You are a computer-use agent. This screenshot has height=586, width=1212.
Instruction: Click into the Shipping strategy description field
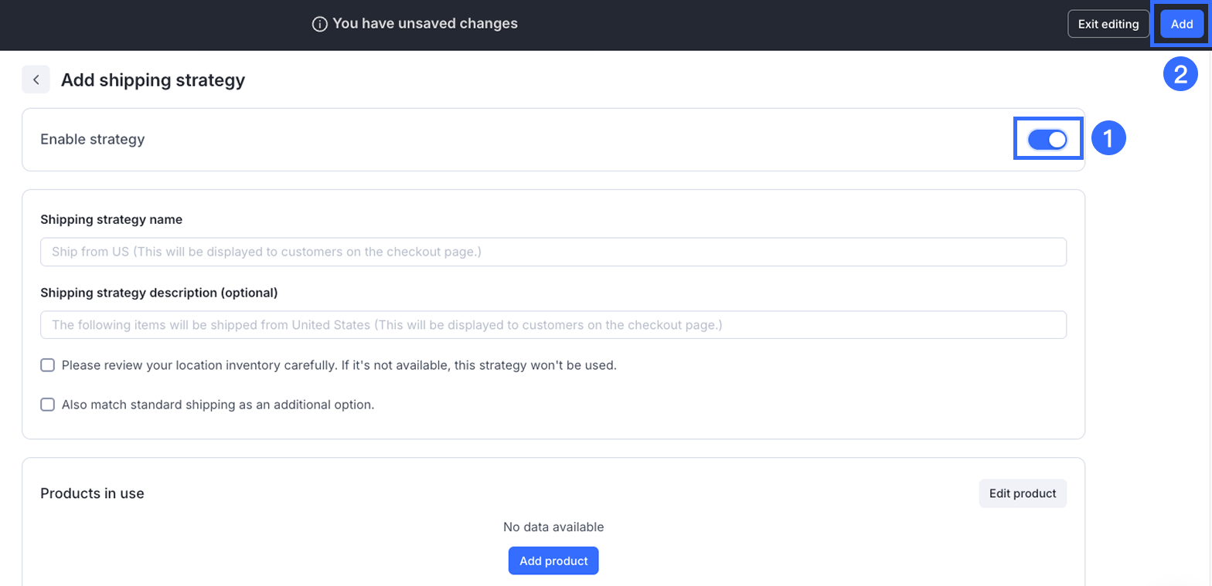click(553, 325)
